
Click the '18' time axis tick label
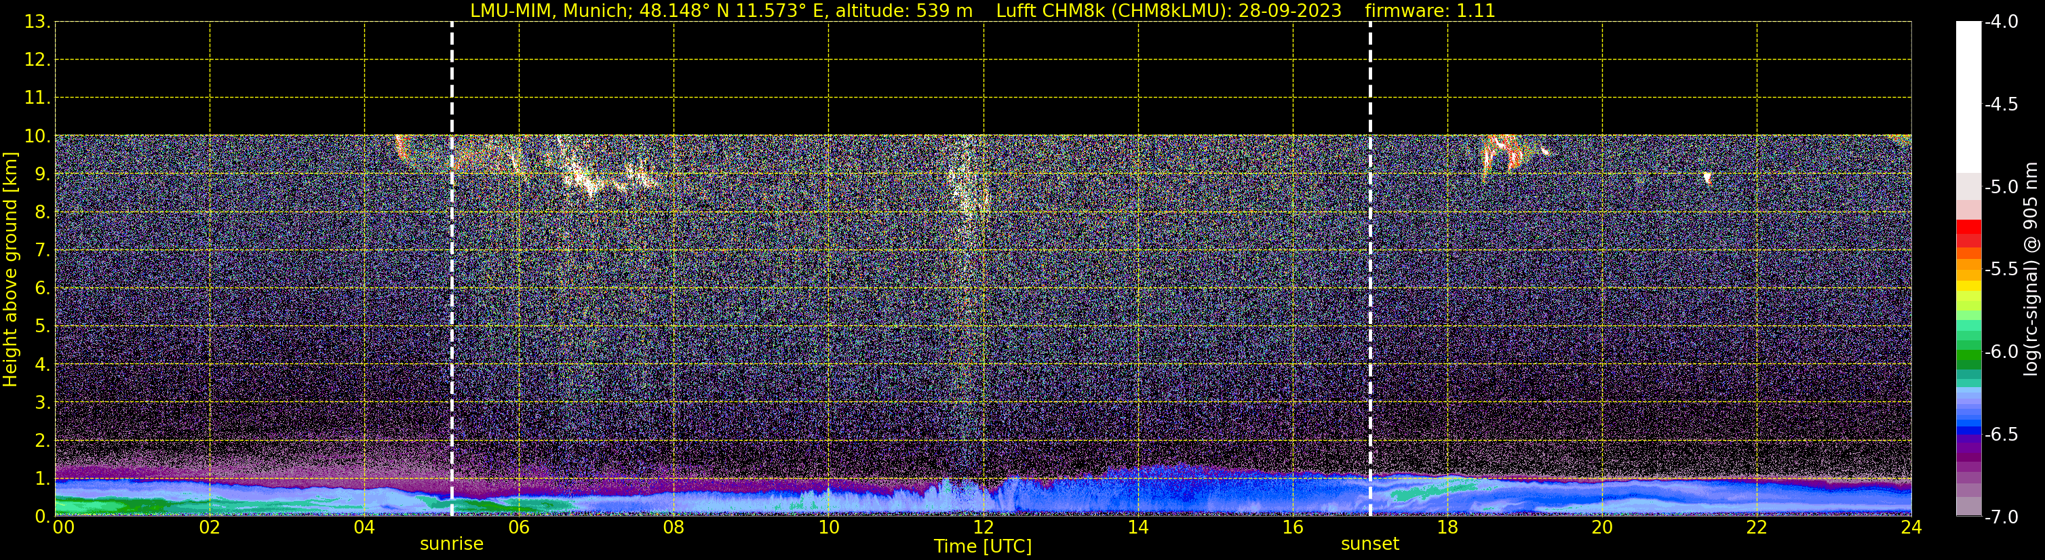pos(1448,527)
